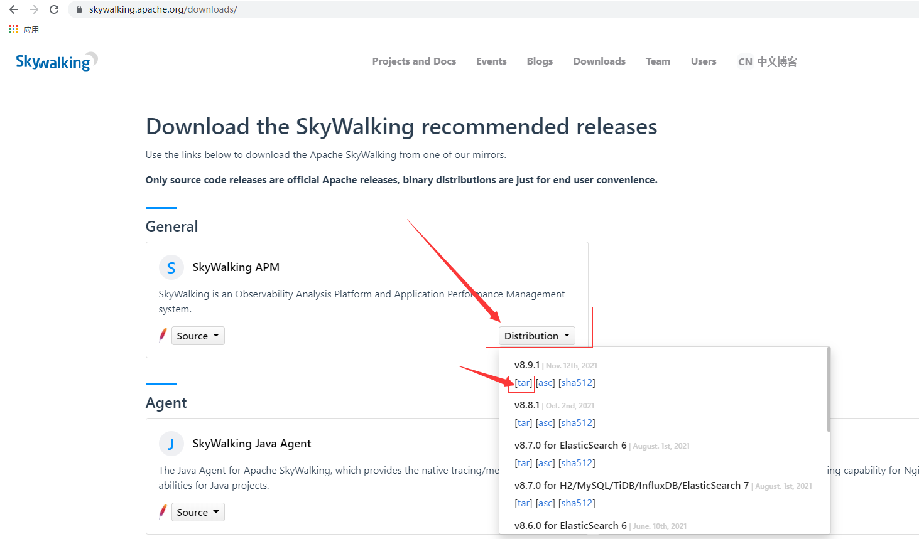The height and width of the screenshot is (539, 919).
Task: Click the v8.8.1 version label
Action: coord(527,405)
